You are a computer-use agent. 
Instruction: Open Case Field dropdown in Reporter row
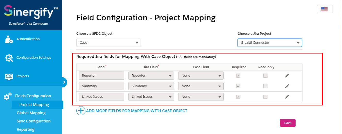(x=201, y=76)
